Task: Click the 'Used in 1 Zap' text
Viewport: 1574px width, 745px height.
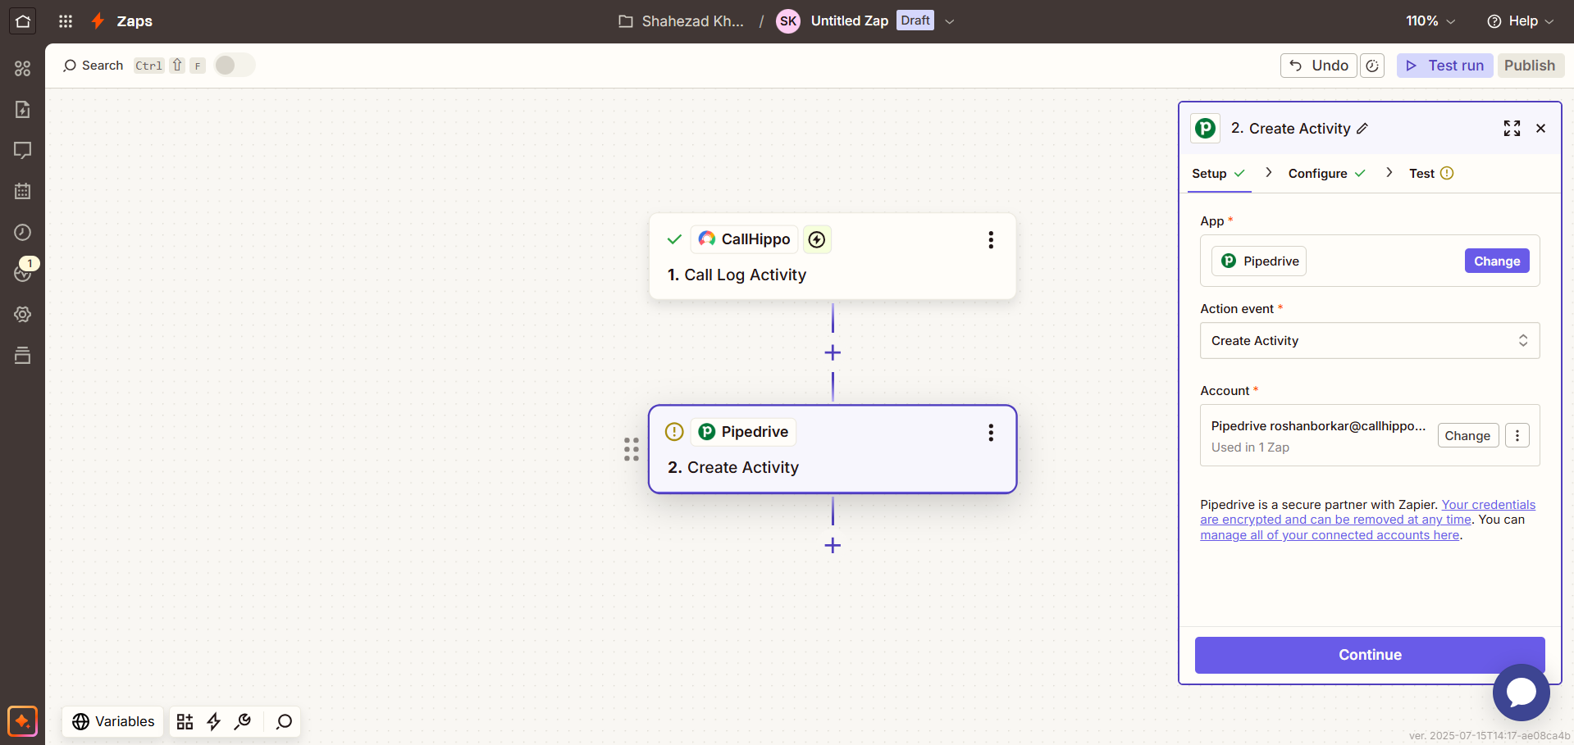Action: (x=1250, y=447)
